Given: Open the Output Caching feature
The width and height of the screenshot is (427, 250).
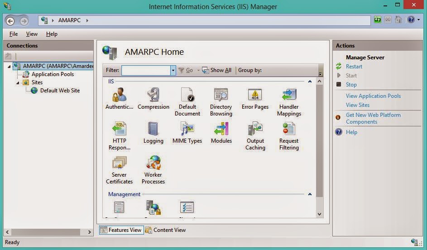Looking at the screenshot, I should 255,135.
